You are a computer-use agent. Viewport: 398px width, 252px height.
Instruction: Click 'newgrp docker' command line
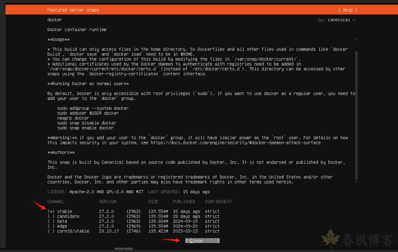pos(73,118)
